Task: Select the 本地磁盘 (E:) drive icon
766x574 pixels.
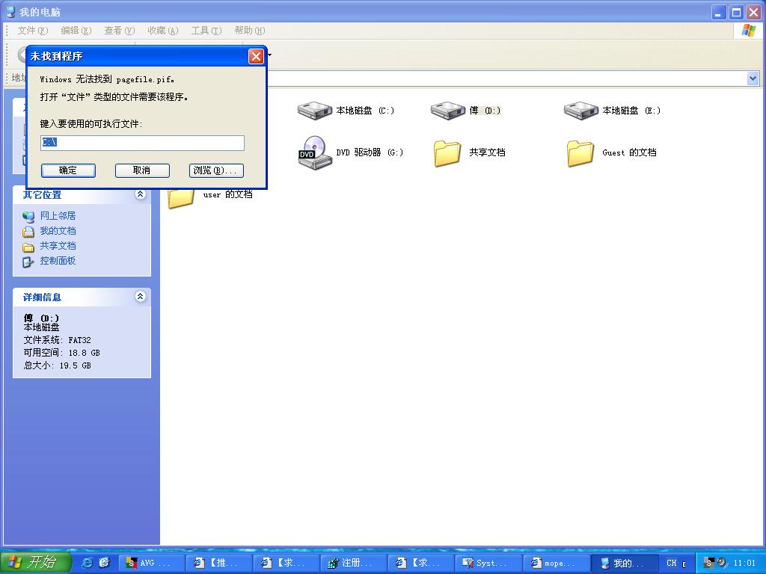Action: pos(581,111)
